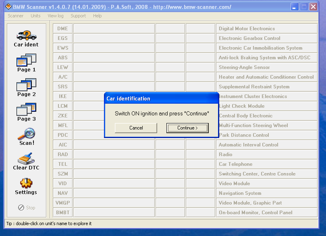This screenshot has width=326, height=236.
Task: Click 'Switching Center, Centre Console' text
Action: coord(257,173)
